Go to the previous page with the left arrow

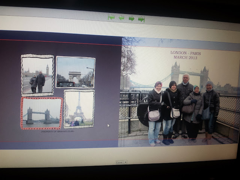(x=121, y=18)
